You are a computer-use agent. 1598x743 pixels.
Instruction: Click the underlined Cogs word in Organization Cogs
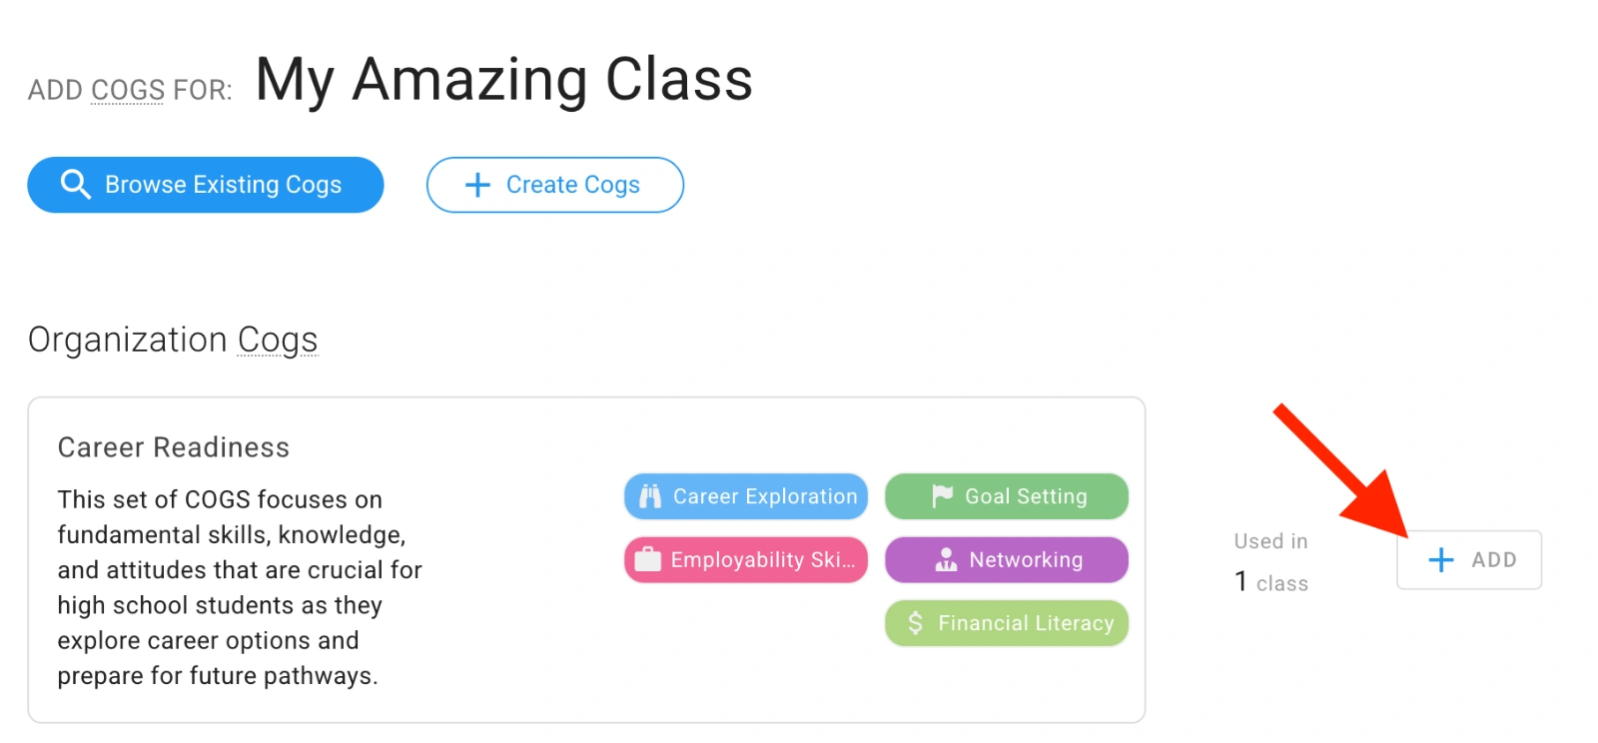278,341
